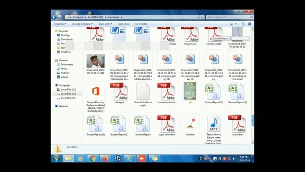
Task: Open the Organize dropdown menu
Action: (x=60, y=24)
